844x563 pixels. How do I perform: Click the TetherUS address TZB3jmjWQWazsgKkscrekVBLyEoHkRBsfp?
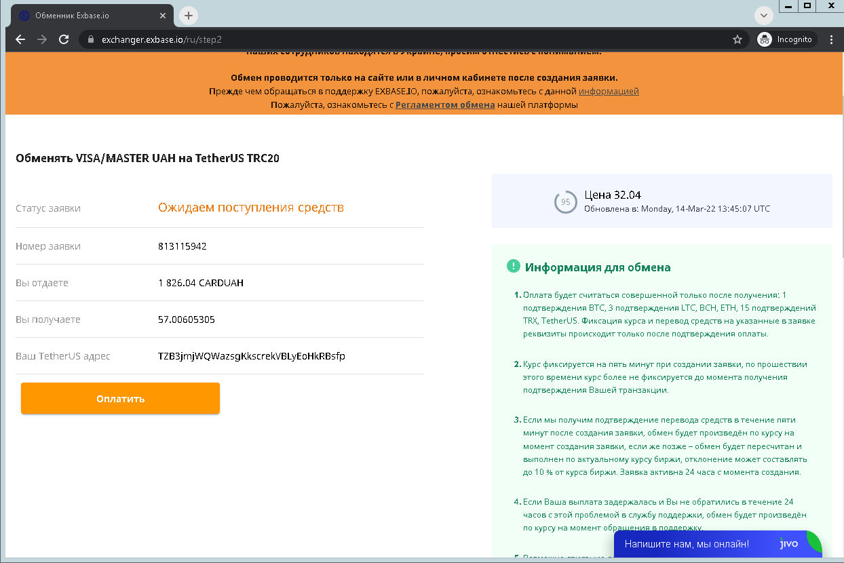(x=252, y=356)
